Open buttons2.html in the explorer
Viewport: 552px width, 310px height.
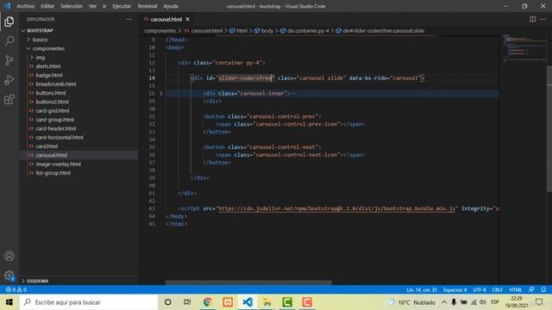pos(52,102)
